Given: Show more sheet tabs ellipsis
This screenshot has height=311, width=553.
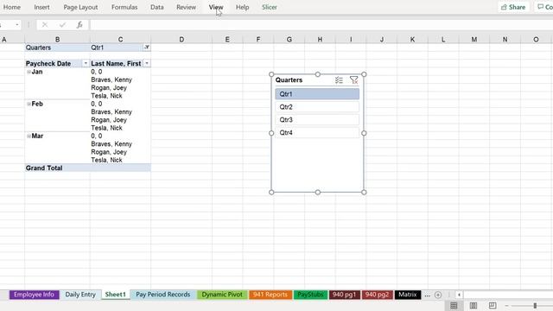Looking at the screenshot, I should click(427, 295).
